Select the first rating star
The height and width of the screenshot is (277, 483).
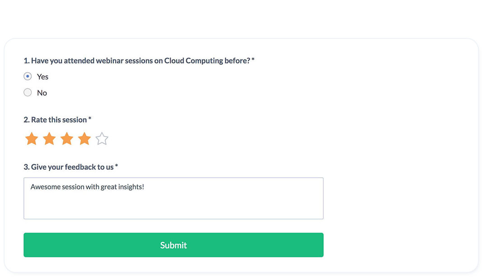click(31, 139)
